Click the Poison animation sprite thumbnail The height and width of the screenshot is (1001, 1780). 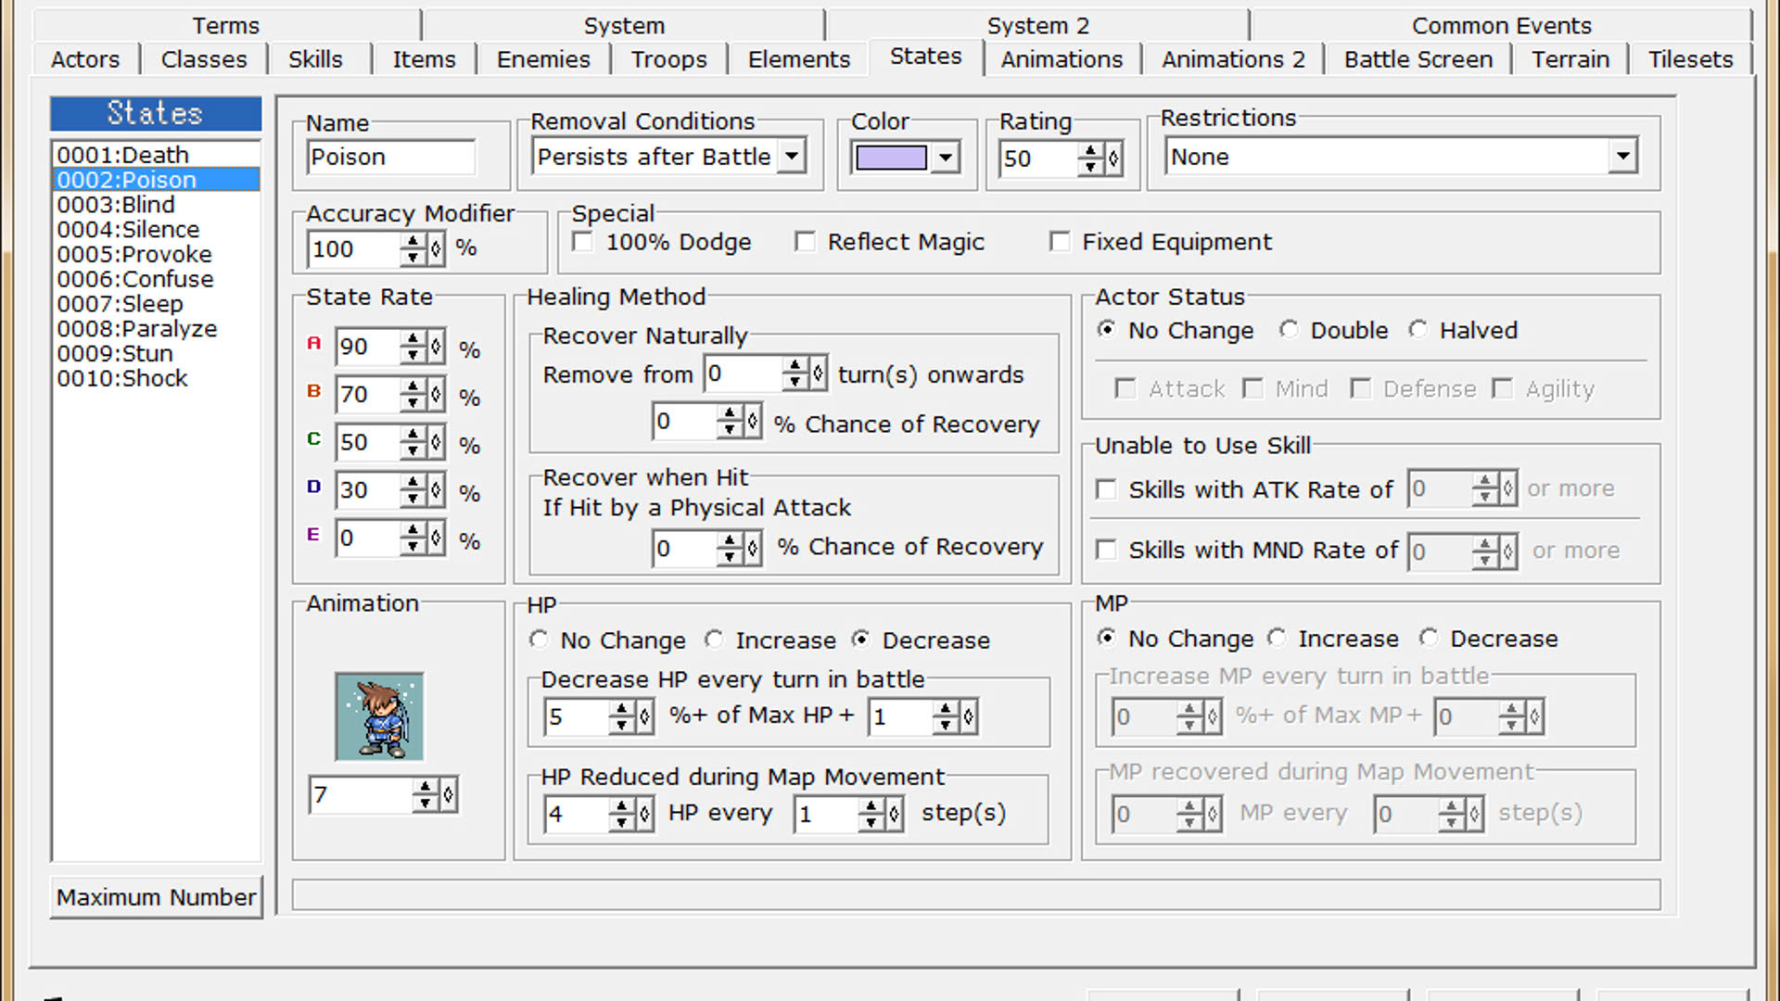(x=379, y=716)
